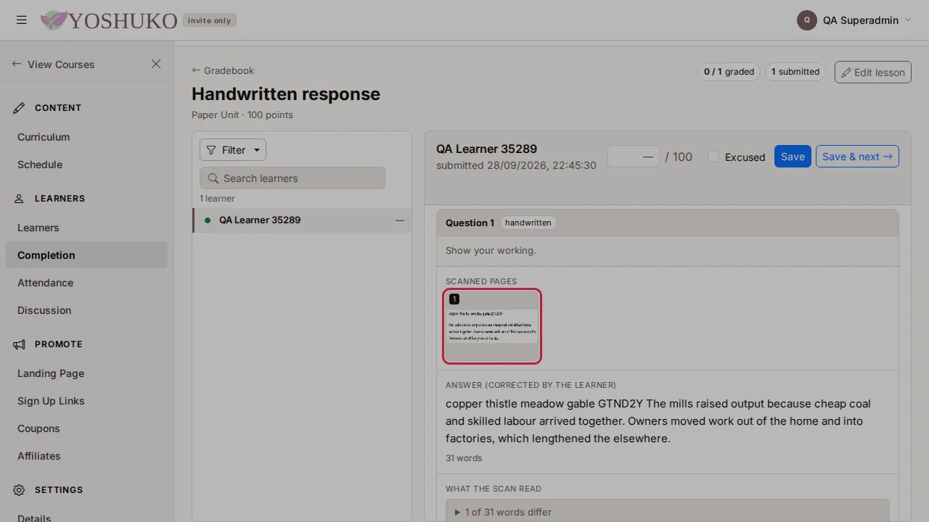929x522 pixels.
Task: Click the Yoshuko leaf logo
Action: click(x=54, y=20)
